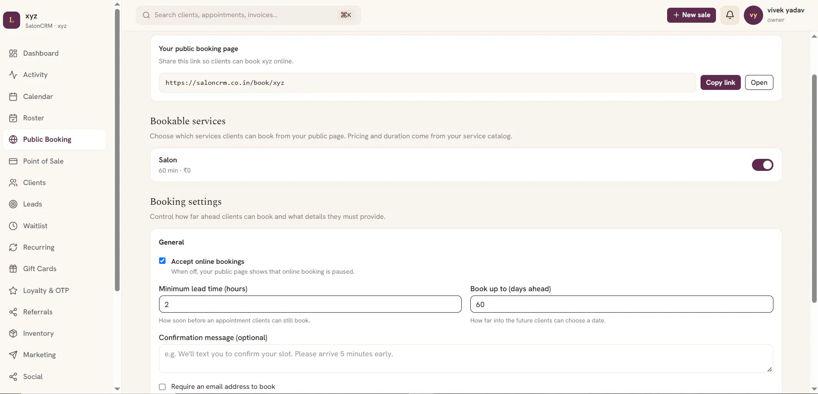Open vivek yadav user avatar

tap(753, 15)
